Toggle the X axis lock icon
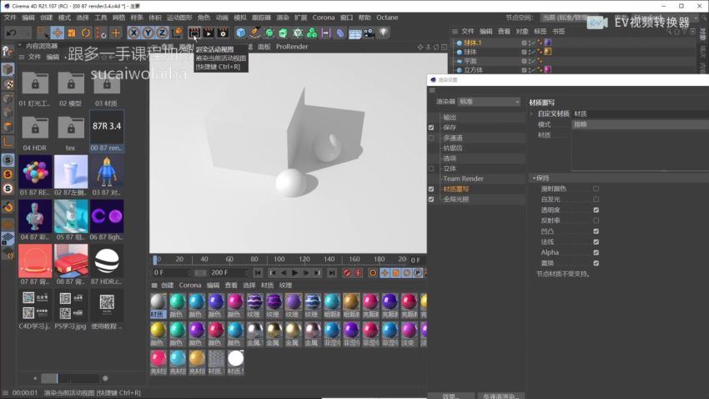The width and height of the screenshot is (709, 399). pos(133,33)
